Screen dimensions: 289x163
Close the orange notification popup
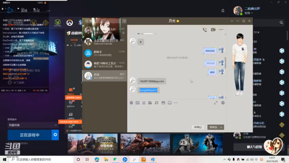(x=81, y=122)
